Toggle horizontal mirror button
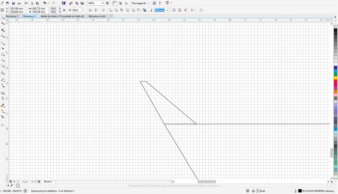The image size is (338, 194). click(90, 10)
